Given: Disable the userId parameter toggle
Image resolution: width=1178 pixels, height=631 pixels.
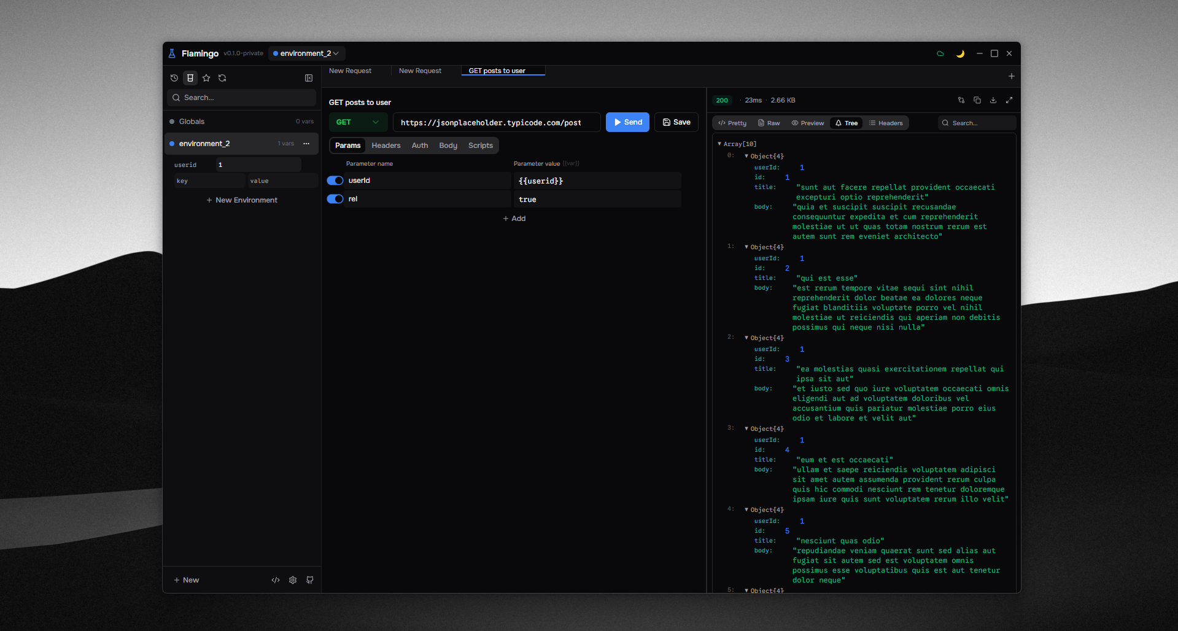Looking at the screenshot, I should (x=335, y=180).
